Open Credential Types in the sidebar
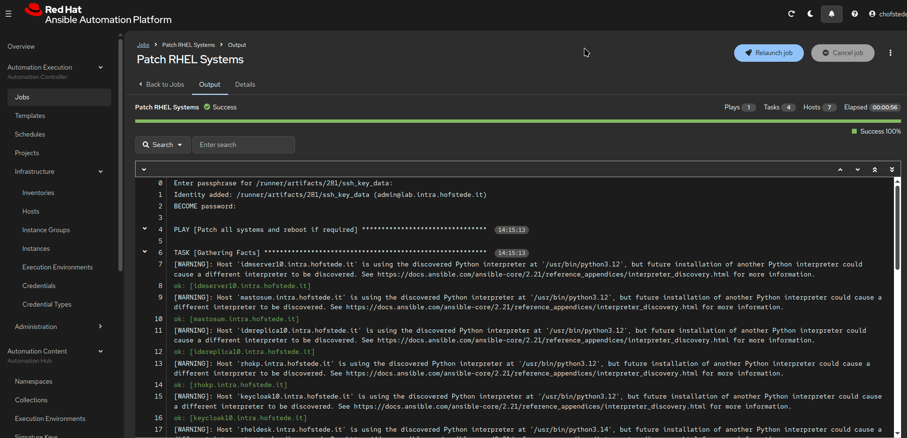This screenshot has width=907, height=438. click(x=47, y=304)
